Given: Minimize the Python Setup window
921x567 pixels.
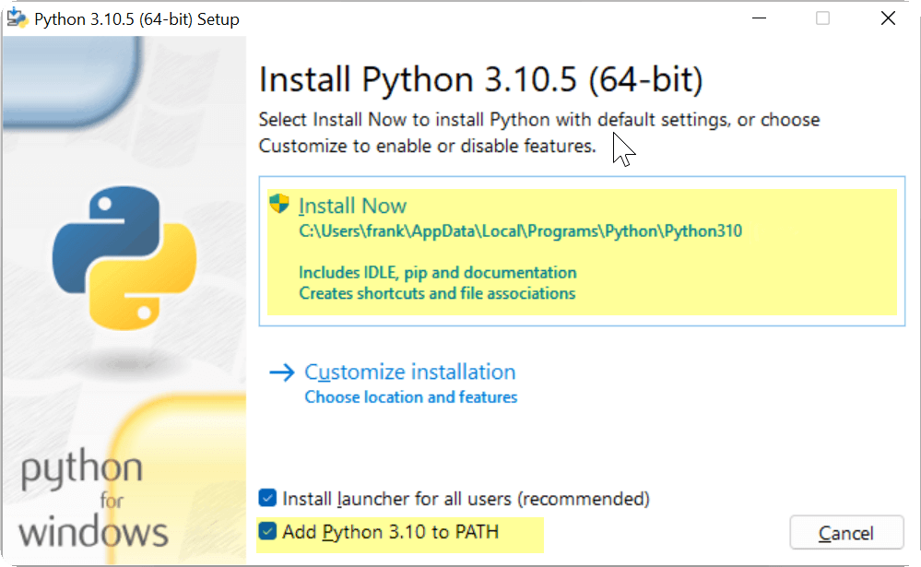Looking at the screenshot, I should coord(759,18).
